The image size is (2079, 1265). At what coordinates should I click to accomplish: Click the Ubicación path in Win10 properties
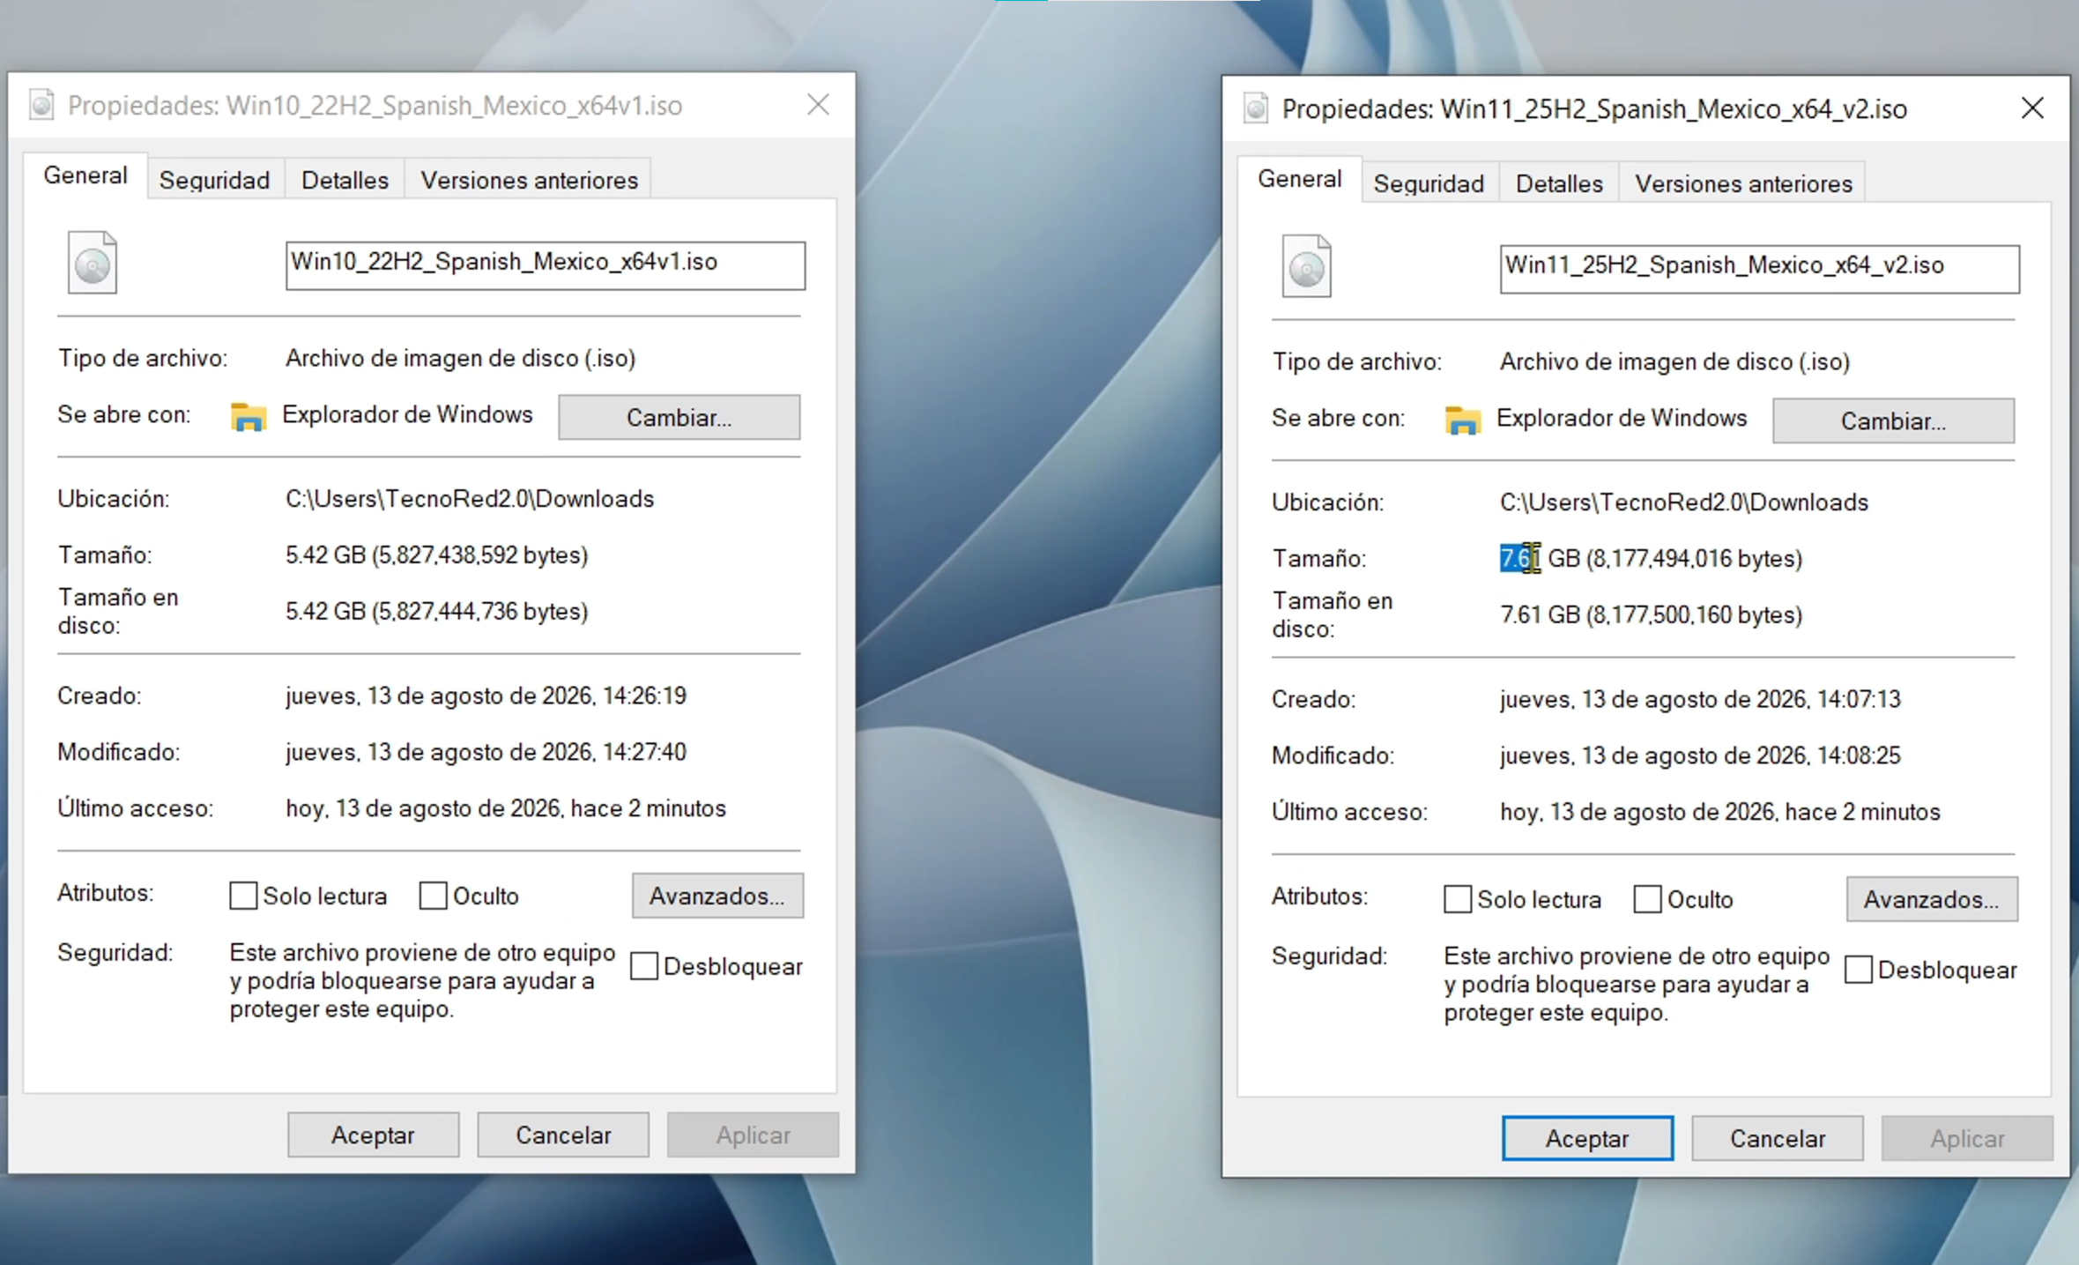click(x=470, y=499)
